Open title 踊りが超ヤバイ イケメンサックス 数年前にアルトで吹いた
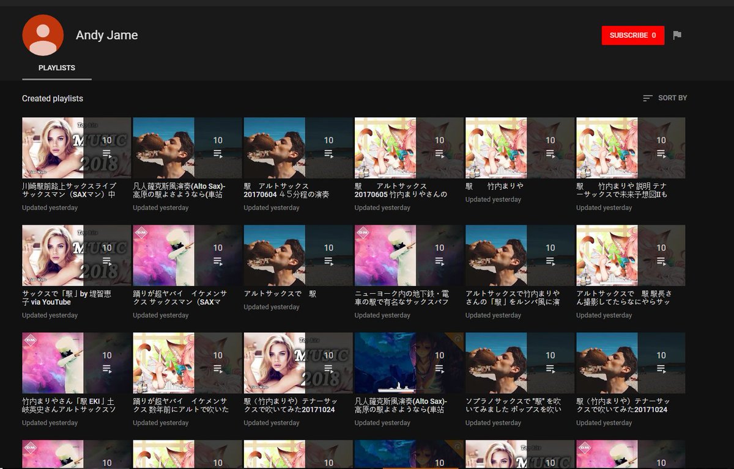 tap(180, 405)
